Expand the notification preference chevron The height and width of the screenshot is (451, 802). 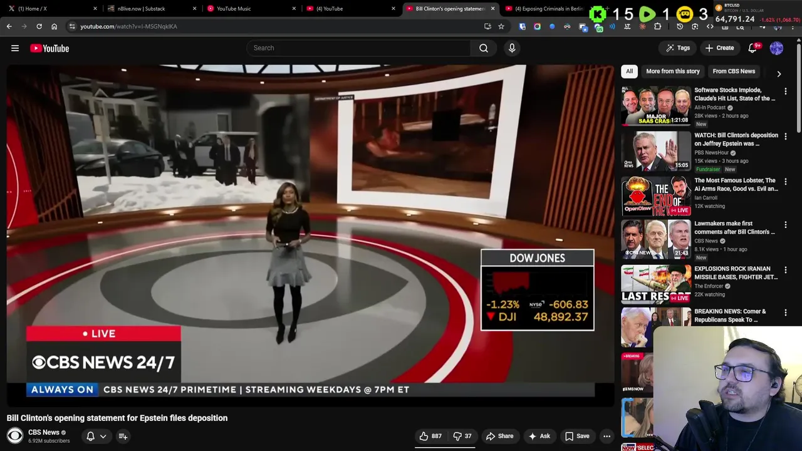pyautogui.click(x=103, y=436)
